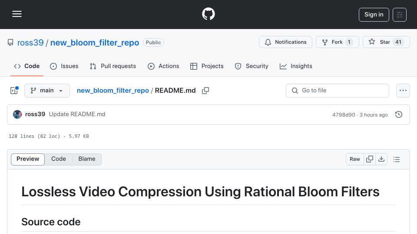The image size is (417, 234).
Task: Download the raw file
Action: coord(381,159)
